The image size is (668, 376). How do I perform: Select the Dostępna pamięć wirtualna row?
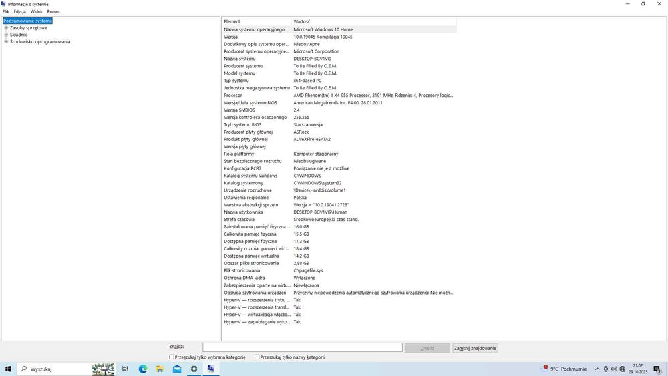pyautogui.click(x=339, y=256)
